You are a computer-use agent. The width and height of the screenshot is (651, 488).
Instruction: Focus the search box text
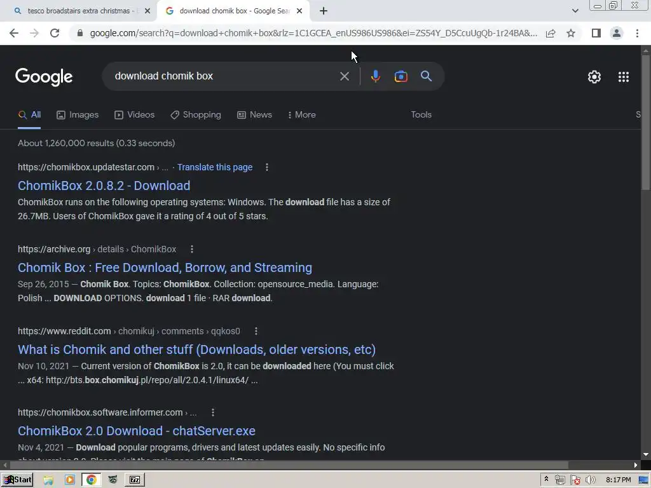163,76
